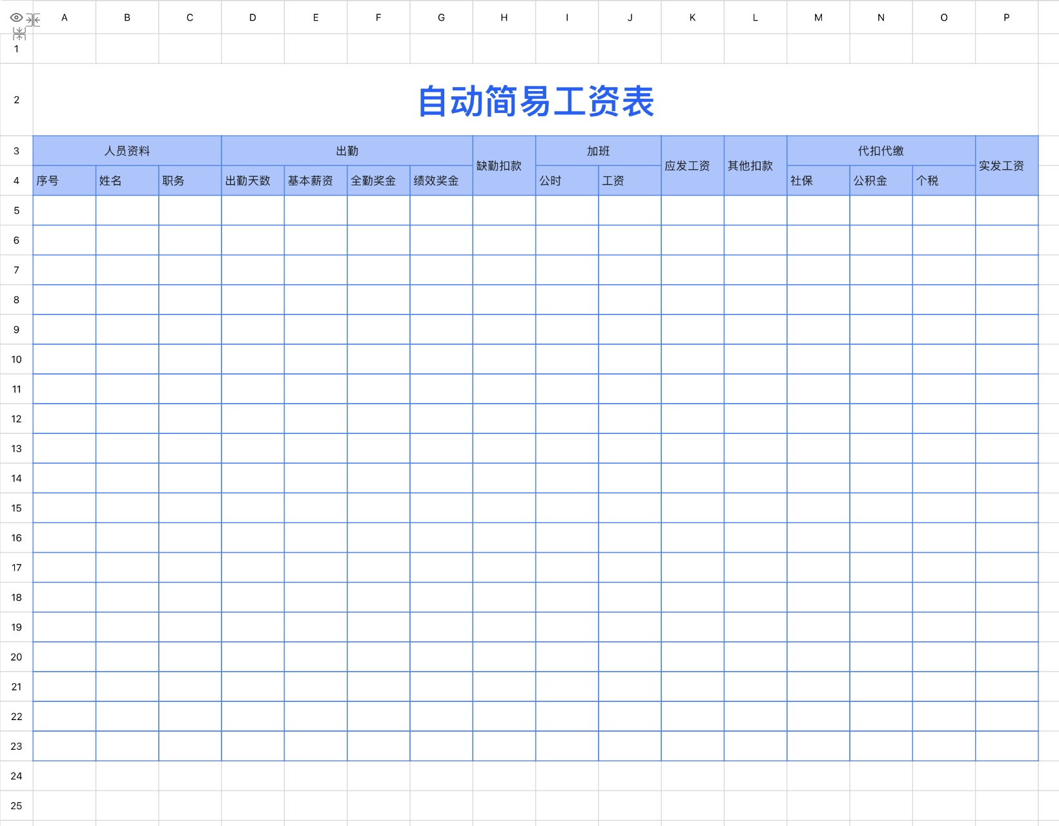Viewport: 1059px width, 826px height.
Task: Click the 绩效奖金 header cell
Action: (x=441, y=181)
